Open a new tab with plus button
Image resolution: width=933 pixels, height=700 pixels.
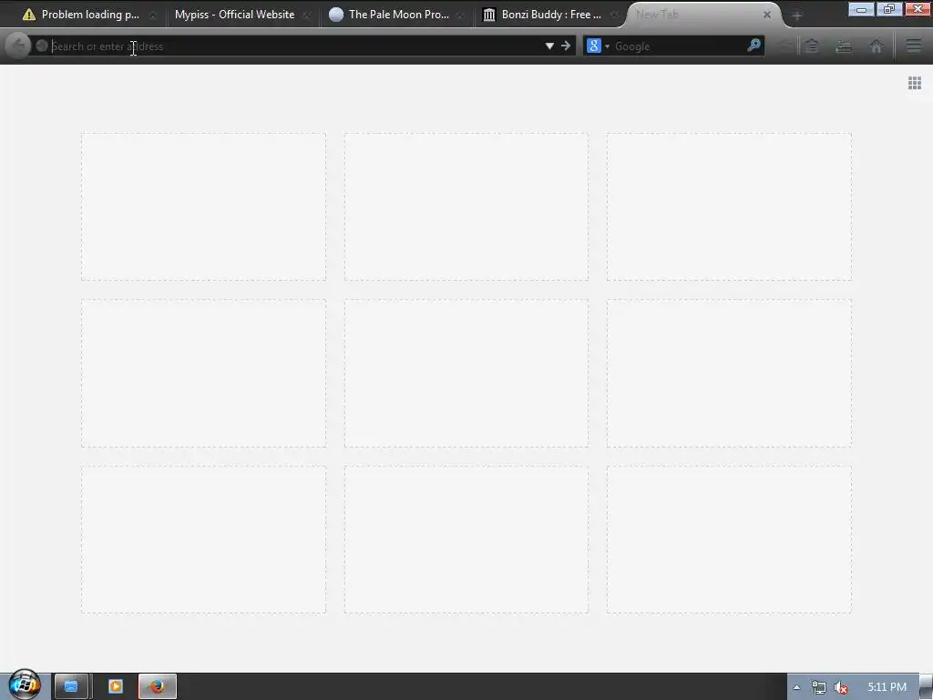click(x=796, y=15)
